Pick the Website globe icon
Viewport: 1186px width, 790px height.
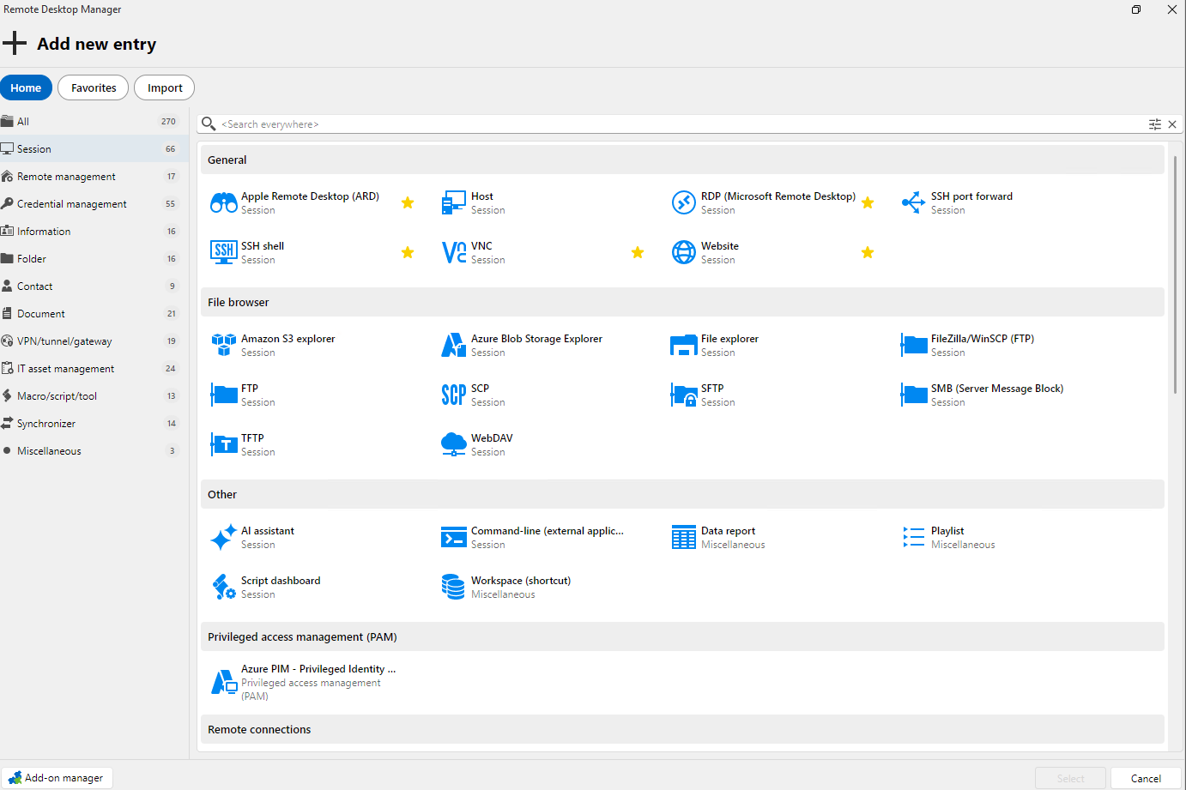click(x=684, y=252)
